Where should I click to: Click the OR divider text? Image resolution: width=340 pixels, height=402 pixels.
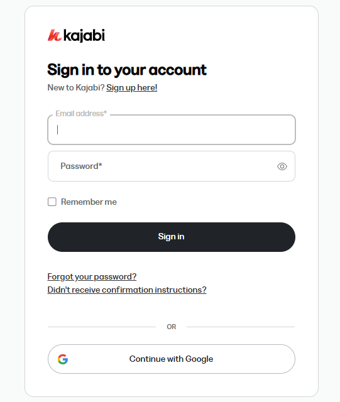[172, 327]
